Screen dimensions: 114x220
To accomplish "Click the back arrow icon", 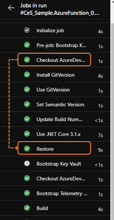I will pyautogui.click(x=11, y=8).
